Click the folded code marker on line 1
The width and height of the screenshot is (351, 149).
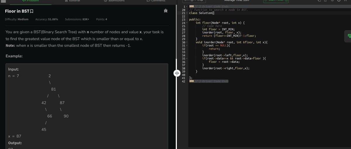pos(191,6)
